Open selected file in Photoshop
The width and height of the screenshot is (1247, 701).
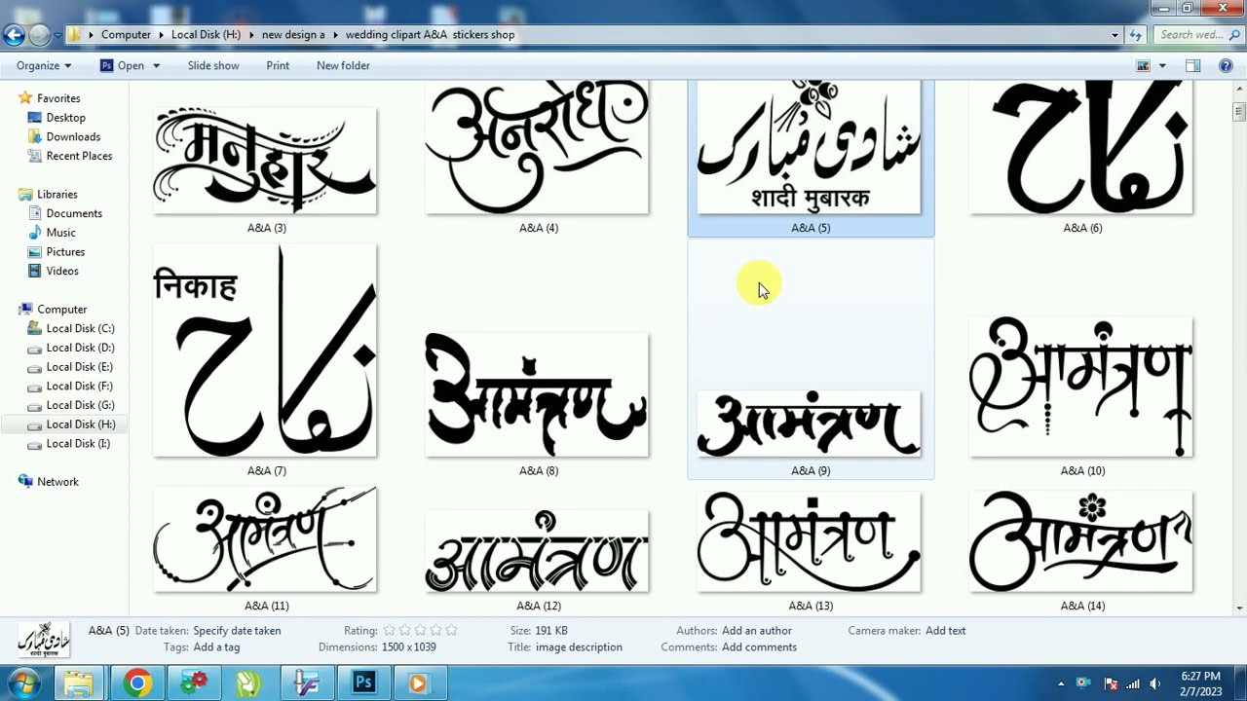tap(122, 66)
